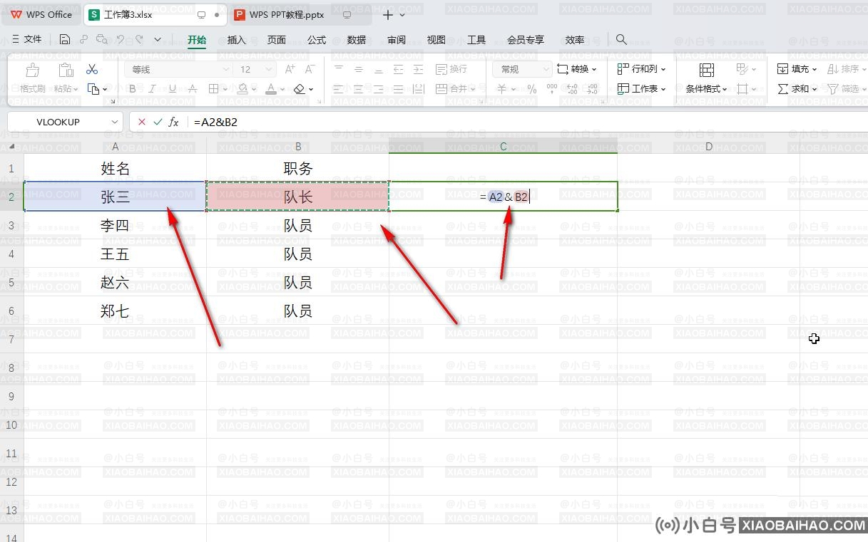Image resolution: width=868 pixels, height=542 pixels.
Task: Click the print preview icon in quick toolbar
Action: pos(103,40)
